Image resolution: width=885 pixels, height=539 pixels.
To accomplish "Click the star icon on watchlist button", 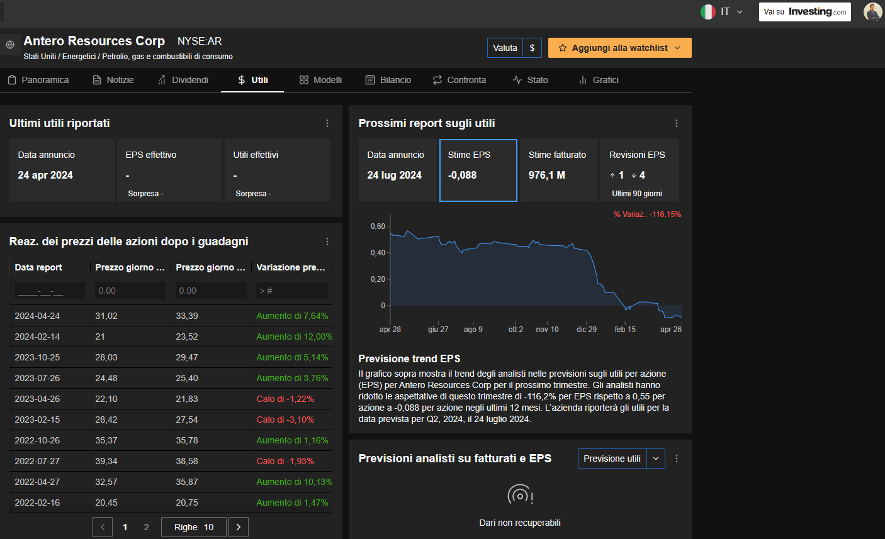I will (563, 48).
